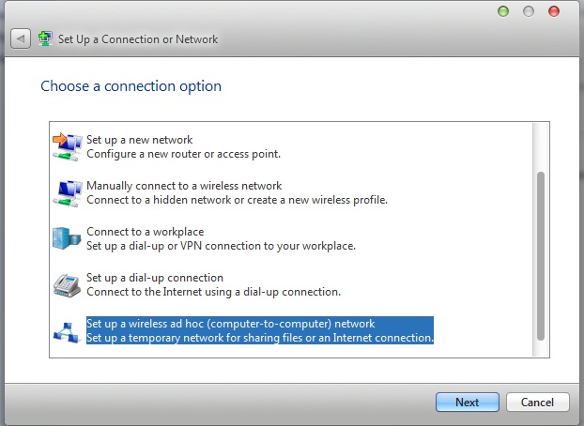Click the dial-up connection phone icon
Image resolution: width=584 pixels, height=426 pixels.
67,284
